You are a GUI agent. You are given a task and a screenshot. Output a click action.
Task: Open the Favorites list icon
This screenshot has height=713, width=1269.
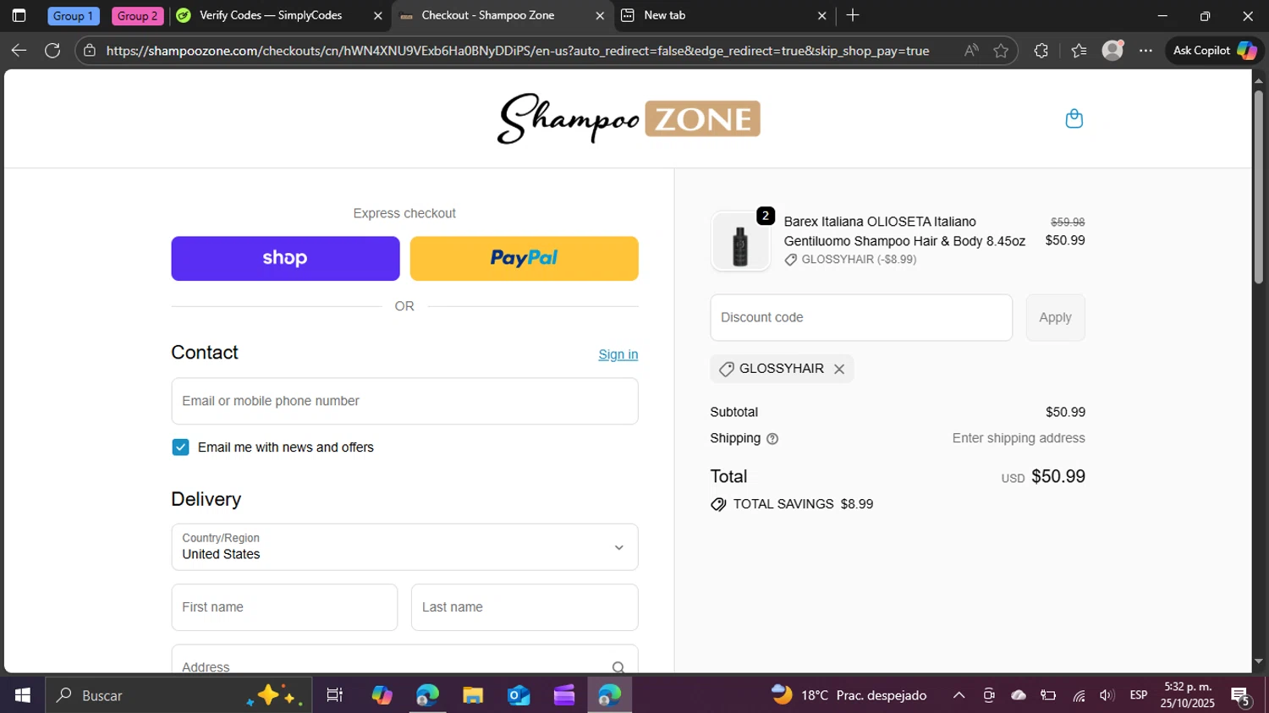(x=1079, y=51)
